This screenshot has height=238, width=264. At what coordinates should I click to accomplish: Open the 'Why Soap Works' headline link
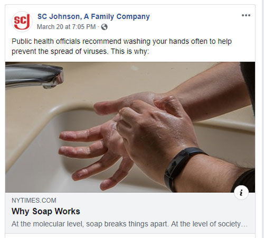click(46, 211)
